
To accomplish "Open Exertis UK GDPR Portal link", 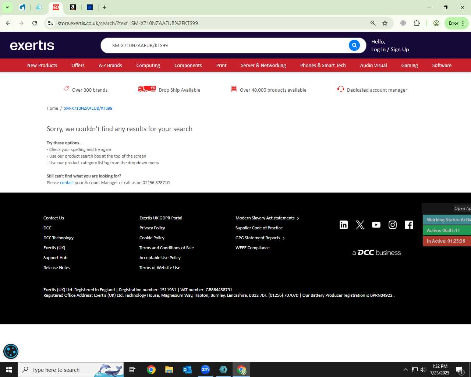I will 161,218.
